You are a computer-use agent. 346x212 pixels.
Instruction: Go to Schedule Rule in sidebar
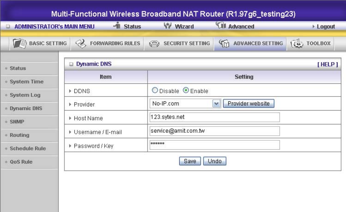click(x=28, y=149)
